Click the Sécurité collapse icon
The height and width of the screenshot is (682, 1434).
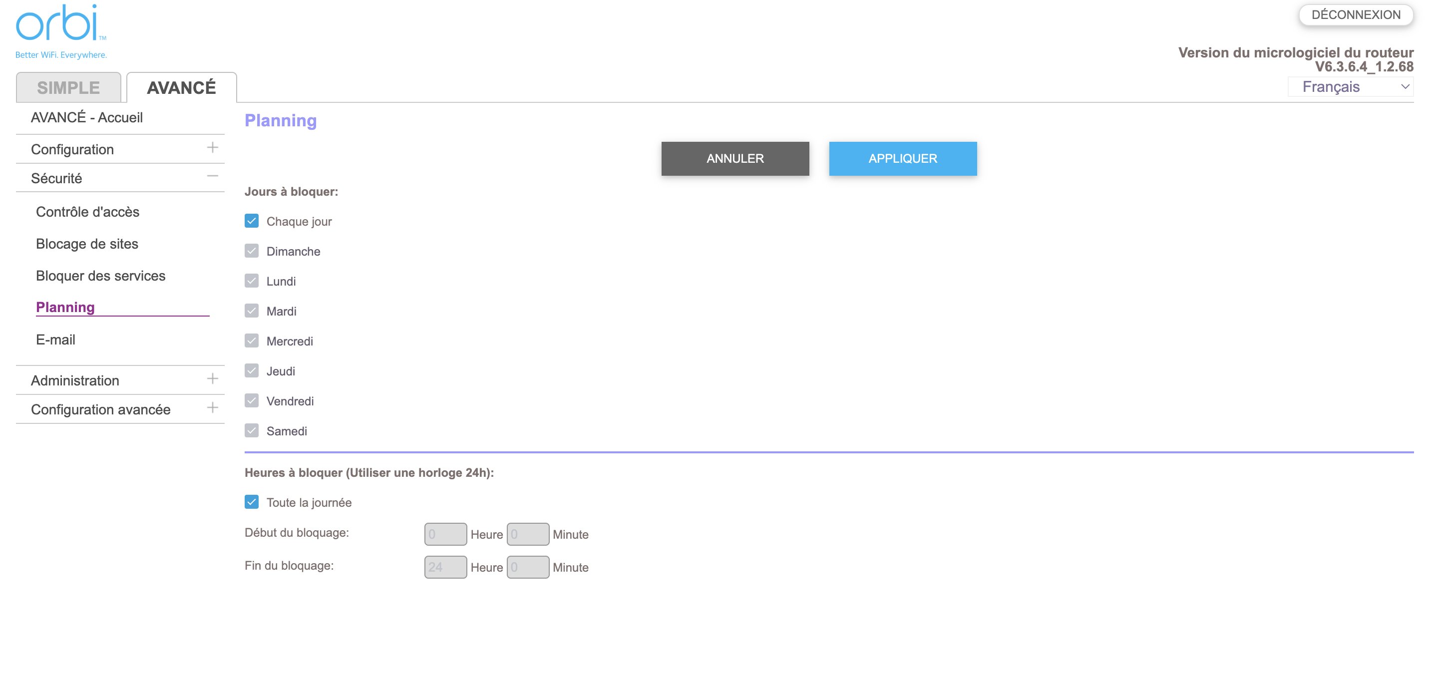tap(210, 176)
